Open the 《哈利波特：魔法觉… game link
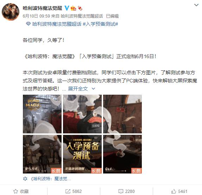The width and height of the screenshot is (202, 195). click(51, 179)
